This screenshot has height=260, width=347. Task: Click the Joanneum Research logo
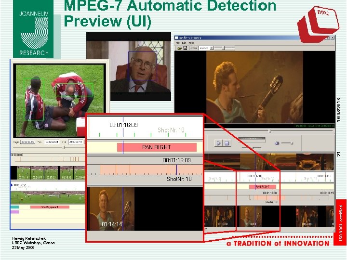click(x=33, y=29)
